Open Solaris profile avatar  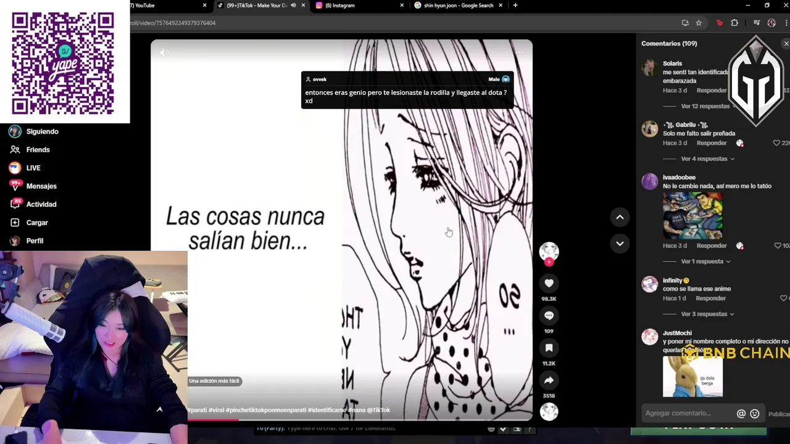(649, 68)
